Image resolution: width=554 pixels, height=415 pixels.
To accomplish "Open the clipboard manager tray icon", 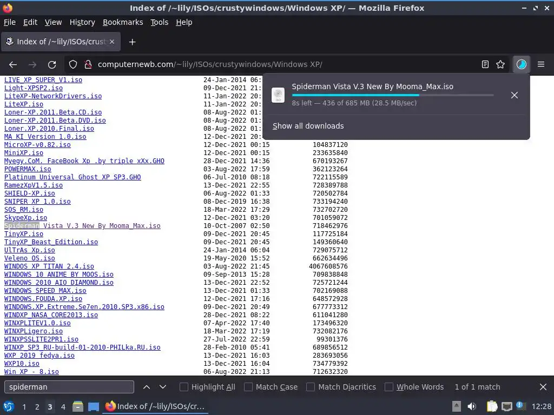I will point(492,406).
